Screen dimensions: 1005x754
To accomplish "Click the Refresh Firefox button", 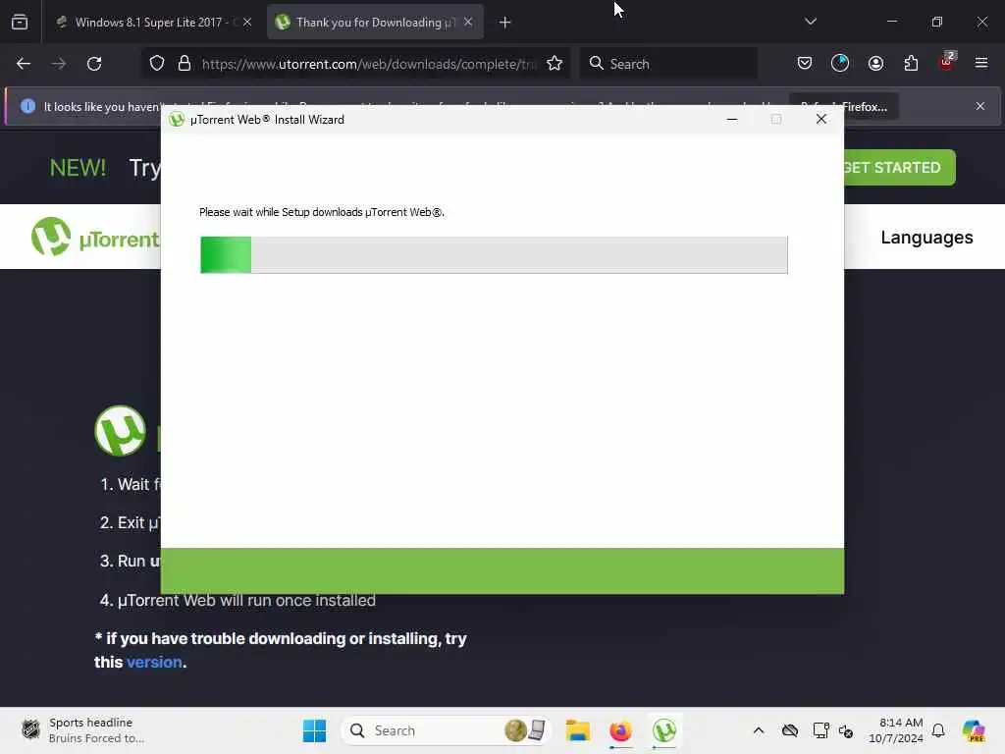I will (843, 106).
